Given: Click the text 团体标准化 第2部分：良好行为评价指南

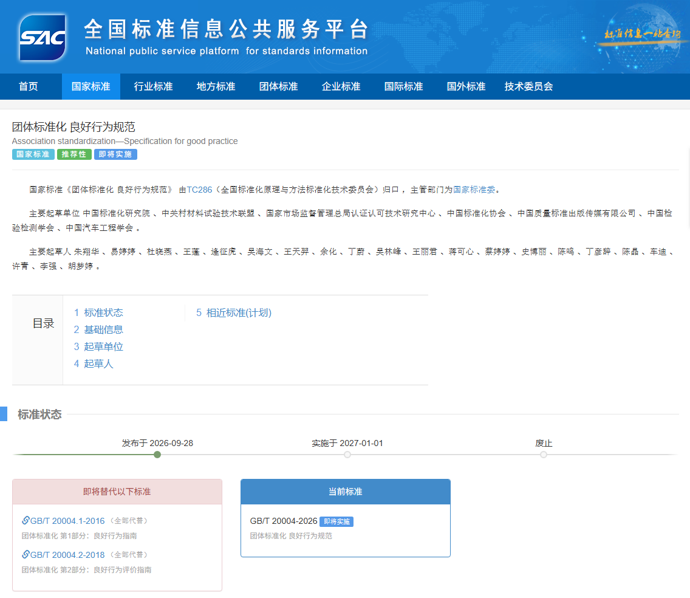Looking at the screenshot, I should point(86,570).
